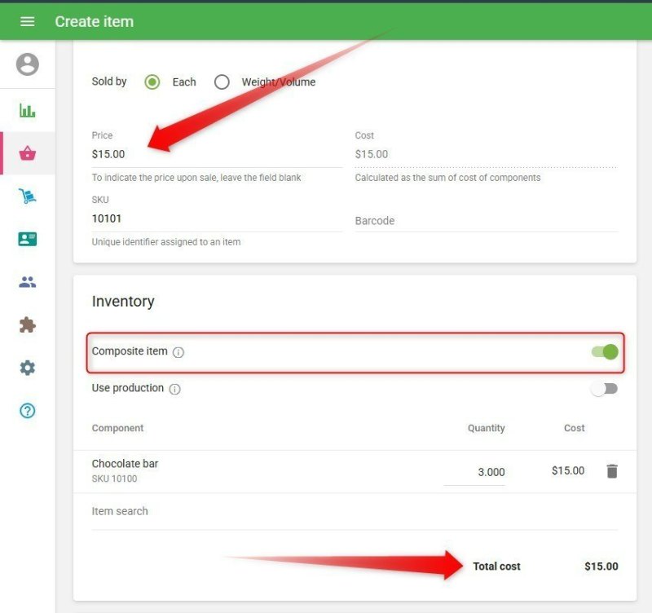Screen dimensions: 652x613
Task: Delete the Chocolate bar component
Action: click(x=612, y=471)
